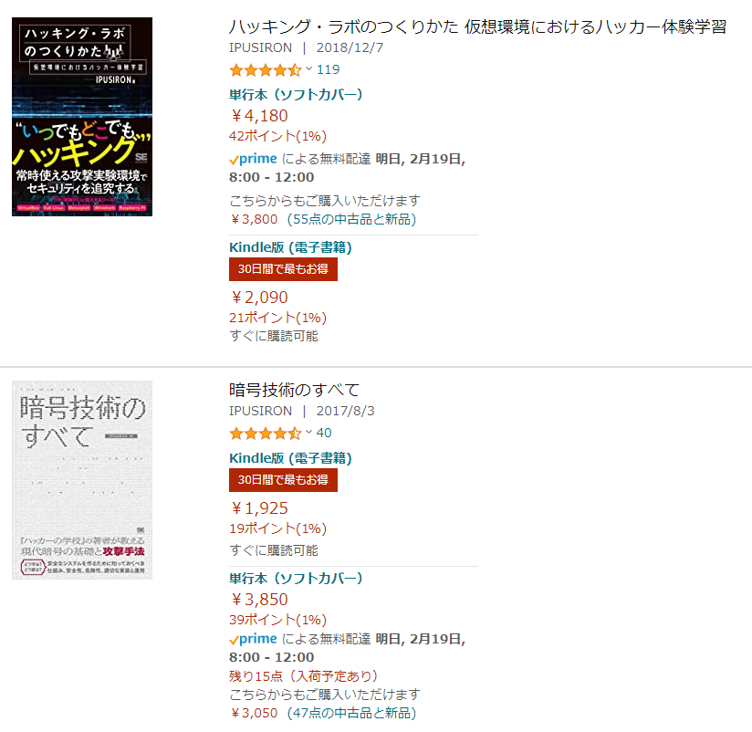The width and height of the screenshot is (752, 732).
Task: Open the 暗号技術のすべて book cover thumbnail
Action: point(82,480)
